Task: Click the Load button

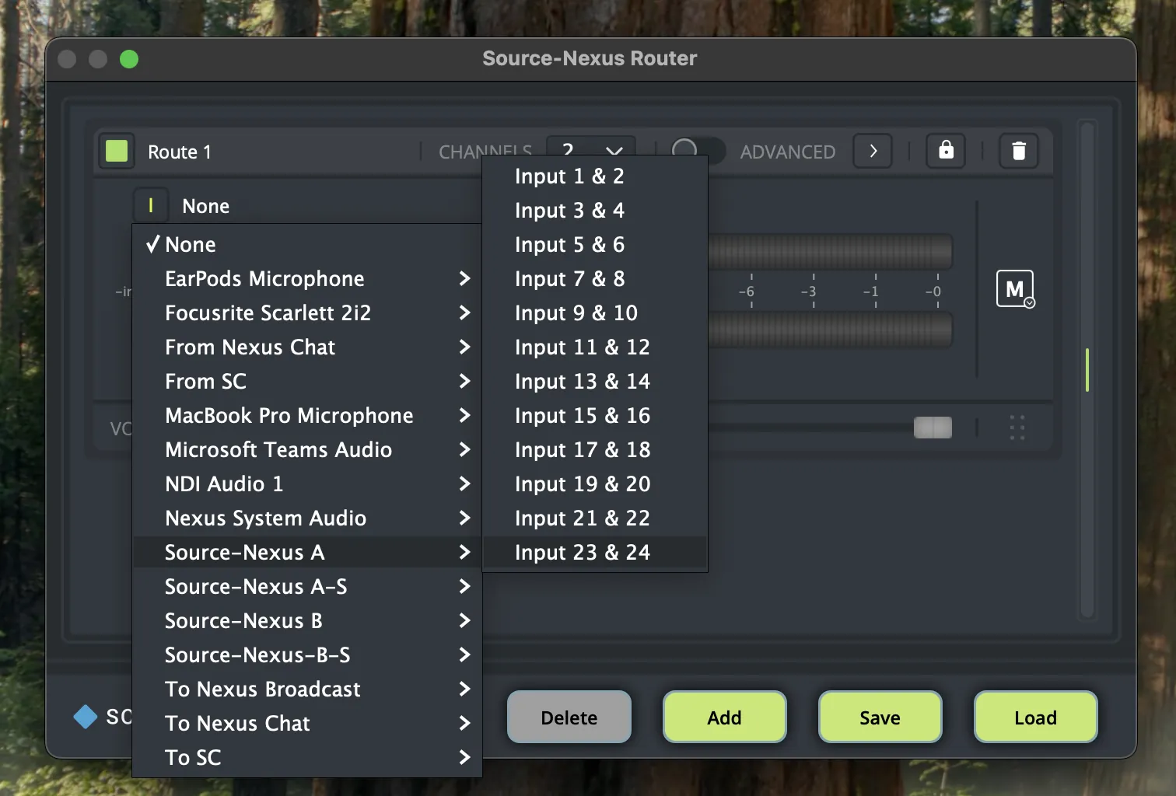Action: [x=1035, y=717]
